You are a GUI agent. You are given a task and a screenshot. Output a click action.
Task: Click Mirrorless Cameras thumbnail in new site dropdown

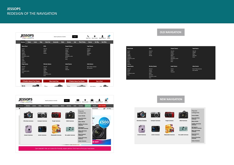click(28, 115)
